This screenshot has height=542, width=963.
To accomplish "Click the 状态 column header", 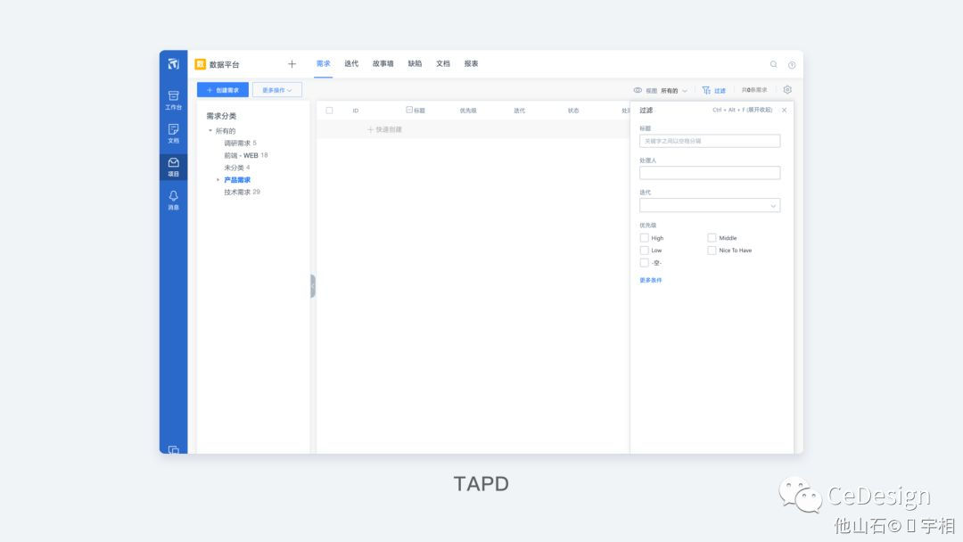I will (573, 111).
